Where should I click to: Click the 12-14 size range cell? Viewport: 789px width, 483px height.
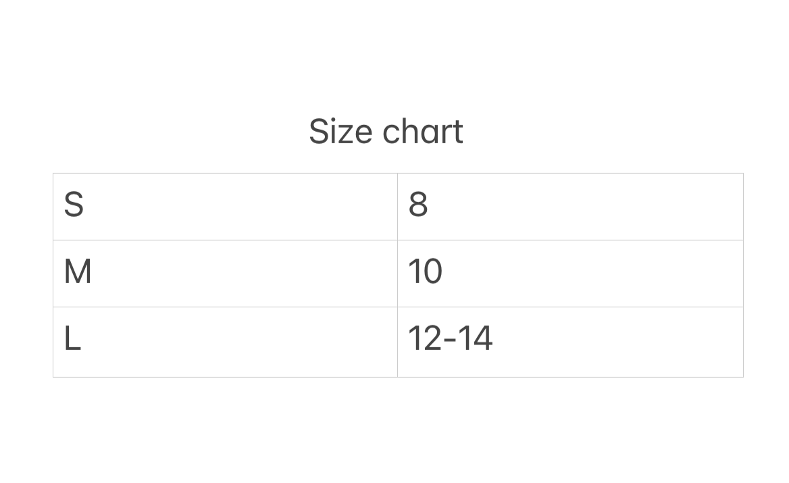[570, 341]
